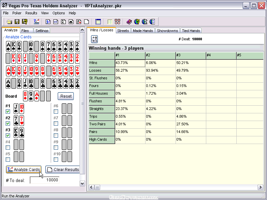Screen dimensions: 267x200
Task: Pick the 6 of clubs card
Action: [54, 83]
